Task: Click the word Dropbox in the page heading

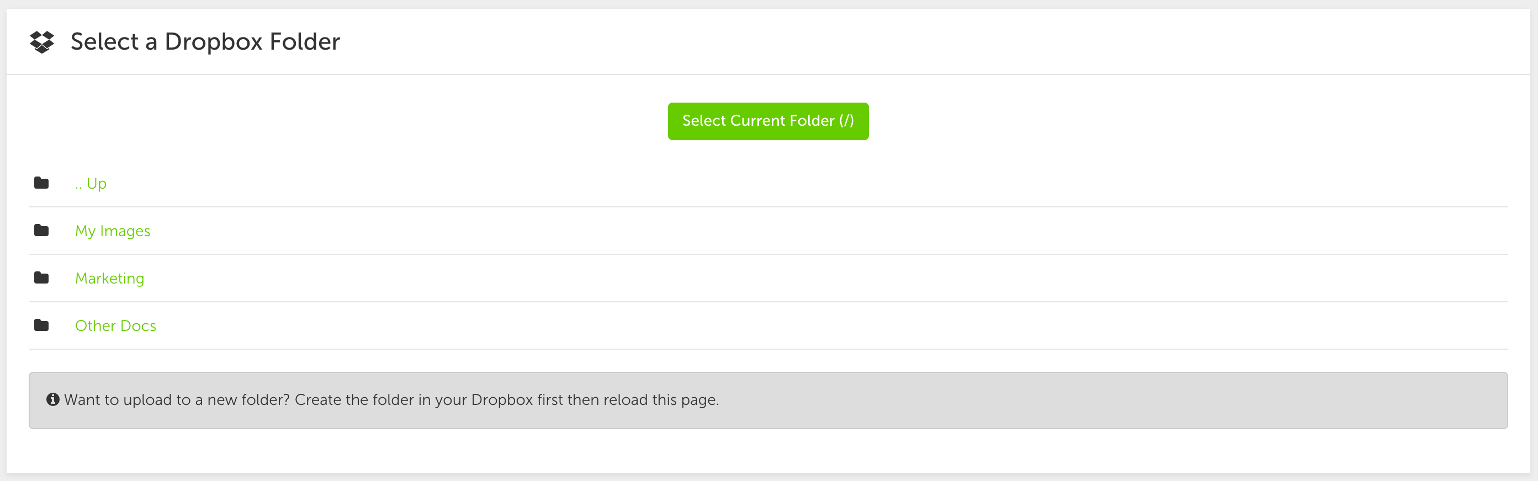Action: 214,42
